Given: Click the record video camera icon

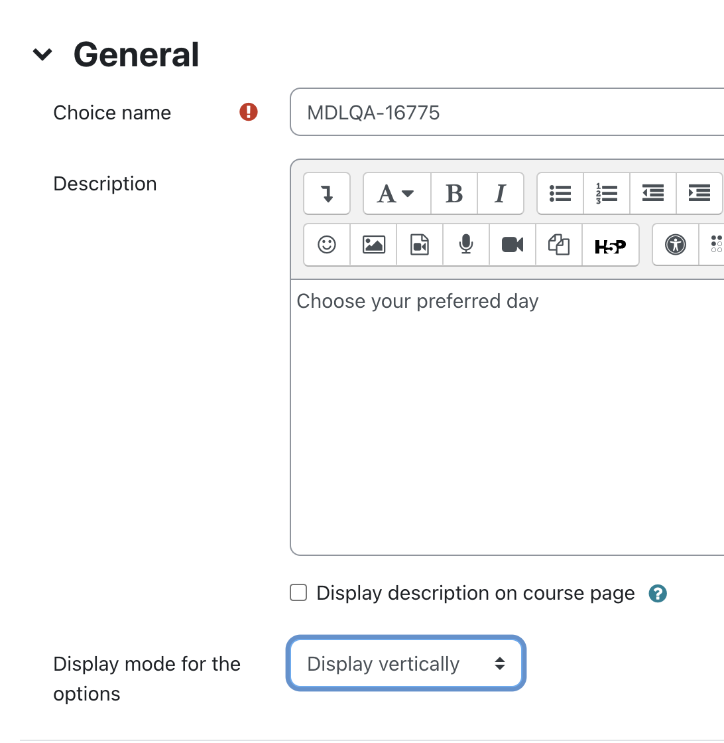Looking at the screenshot, I should [513, 245].
